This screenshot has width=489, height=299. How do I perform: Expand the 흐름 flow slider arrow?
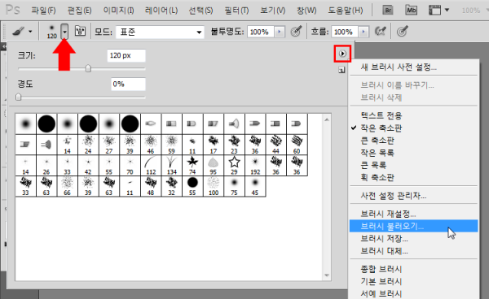tap(363, 32)
